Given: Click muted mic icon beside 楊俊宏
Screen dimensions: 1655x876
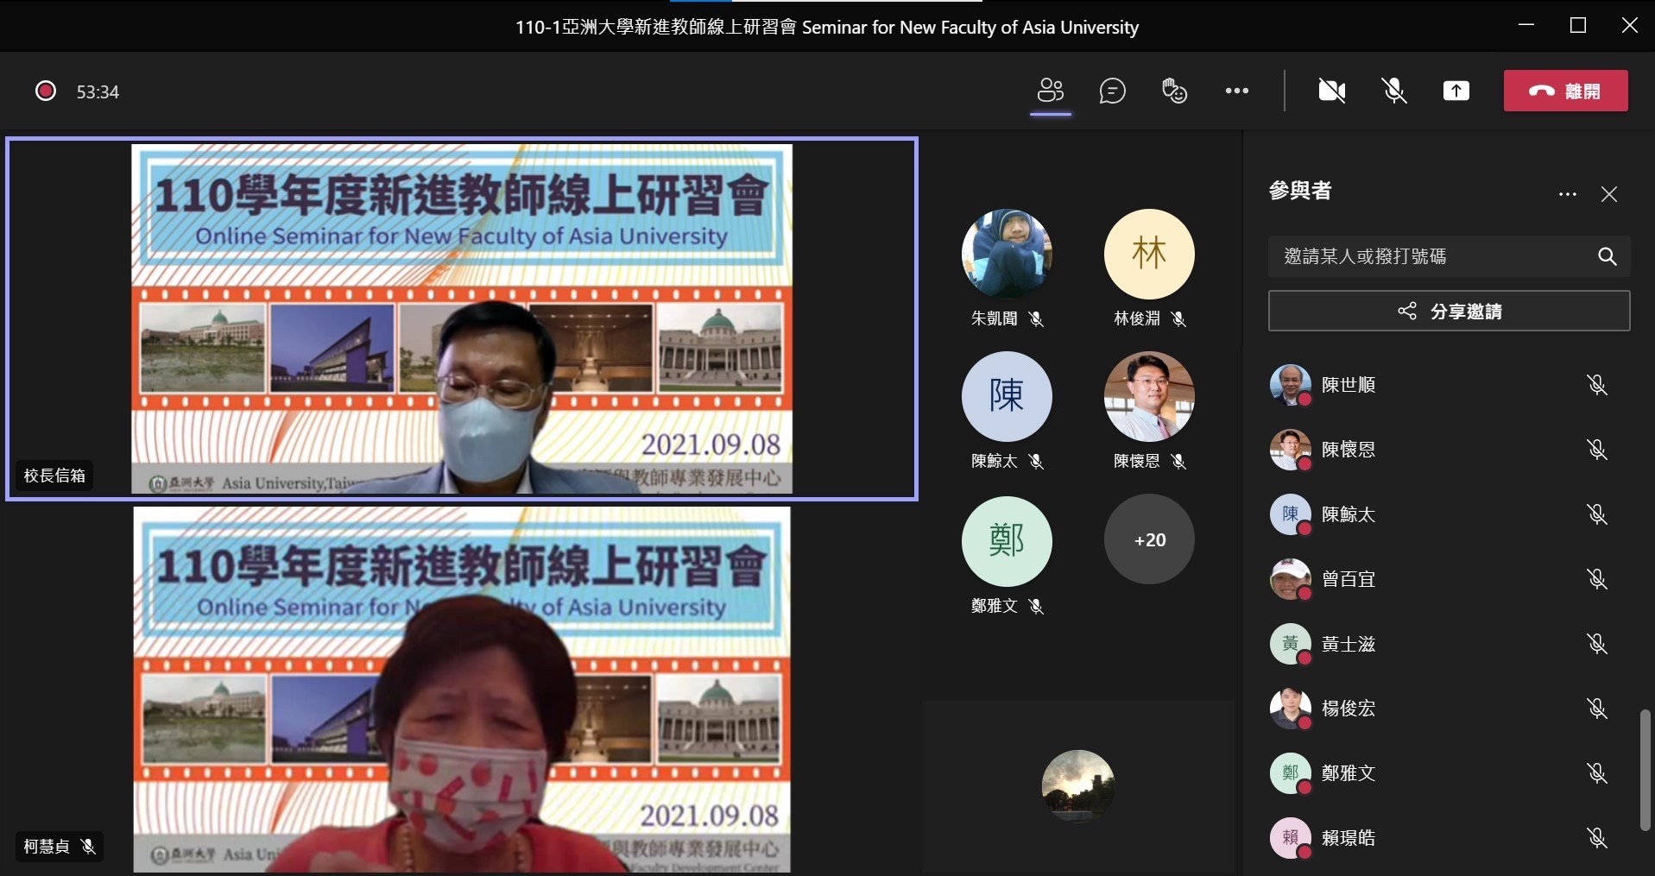Looking at the screenshot, I should [x=1597, y=709].
